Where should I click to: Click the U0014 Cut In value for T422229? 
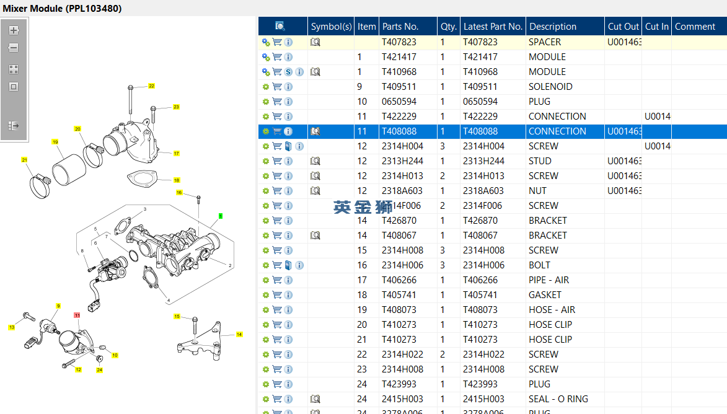pos(658,117)
